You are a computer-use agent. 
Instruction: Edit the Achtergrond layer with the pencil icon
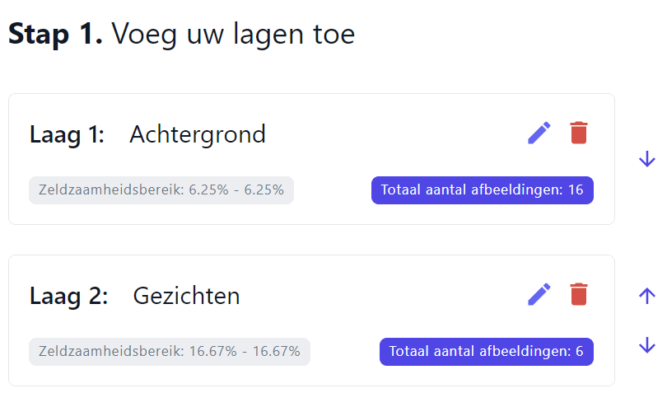click(x=539, y=133)
